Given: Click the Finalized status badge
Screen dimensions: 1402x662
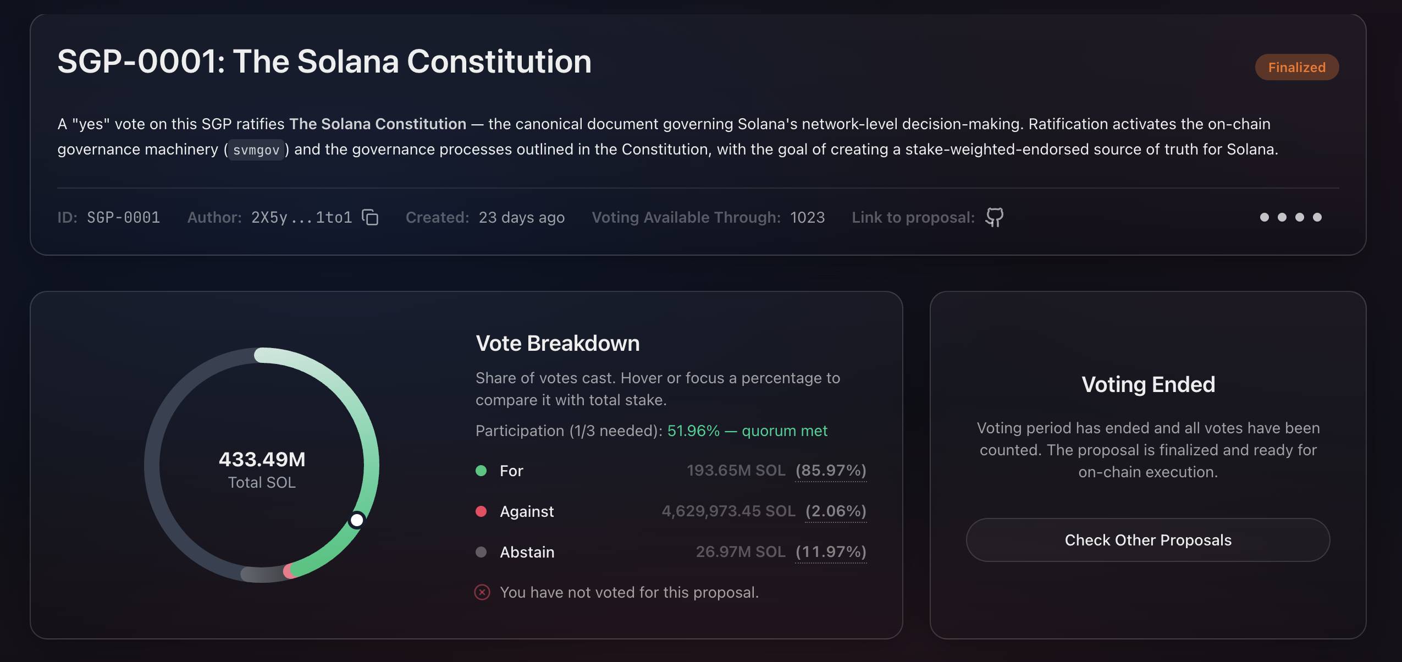Looking at the screenshot, I should 1296,67.
